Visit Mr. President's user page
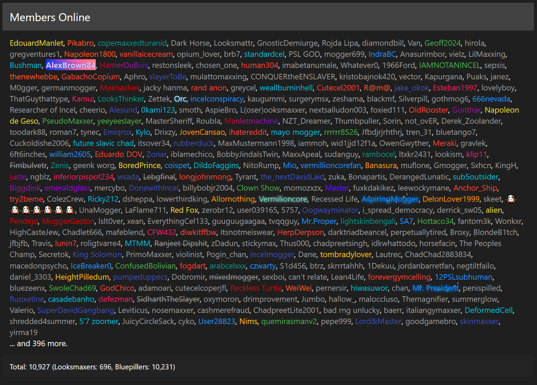537x385 pixels. click(x=436, y=288)
